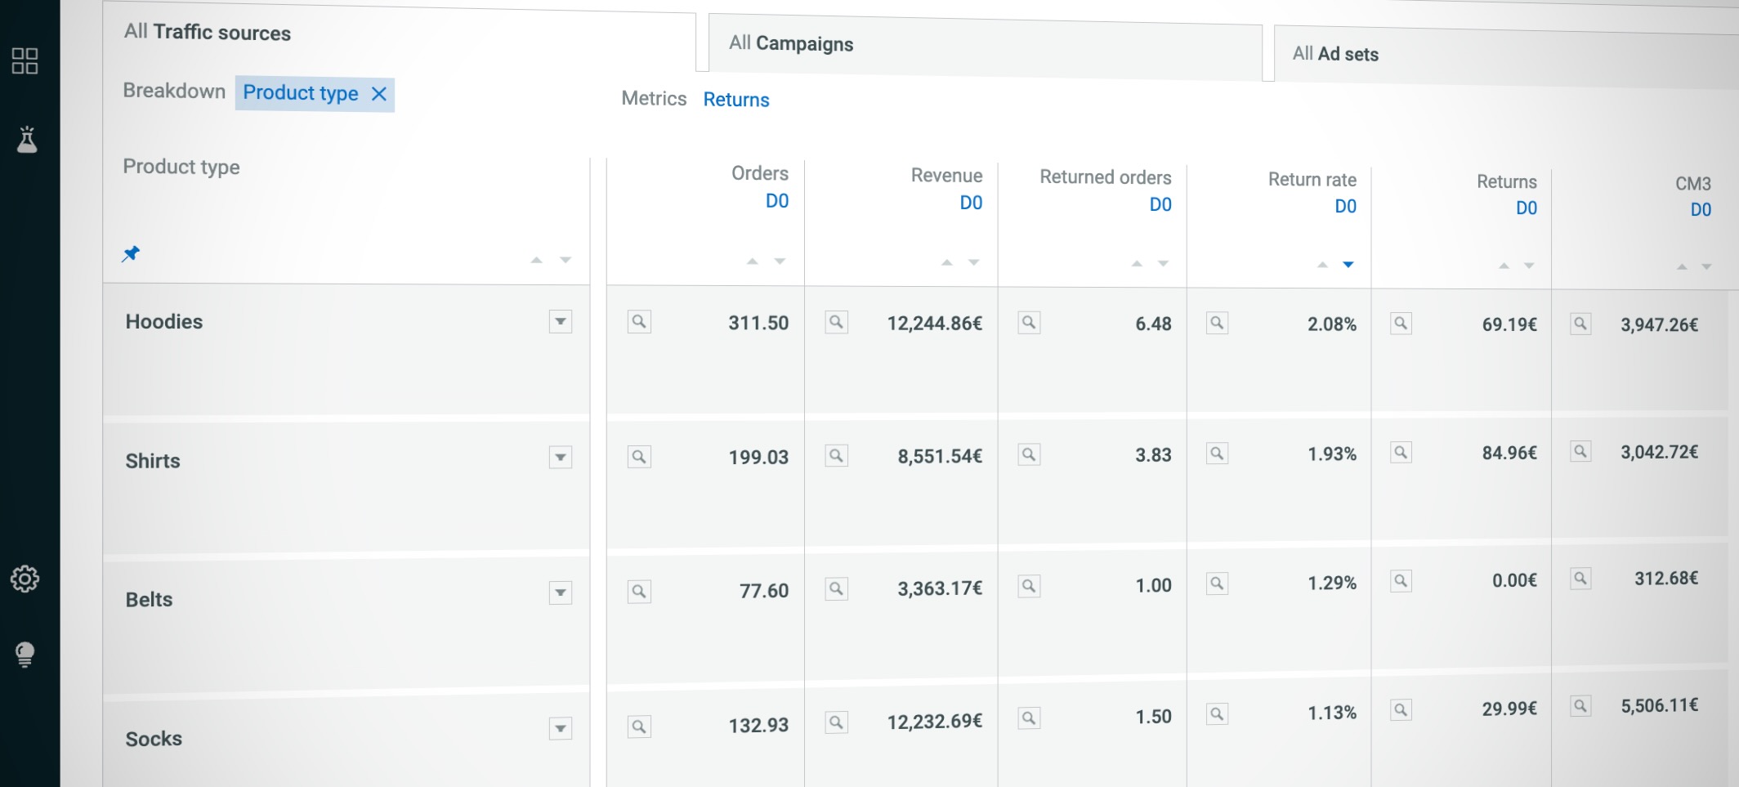Viewport: 1739px width, 787px height.
Task: Inspect the Socks Returns magnifier
Action: pyautogui.click(x=1401, y=710)
